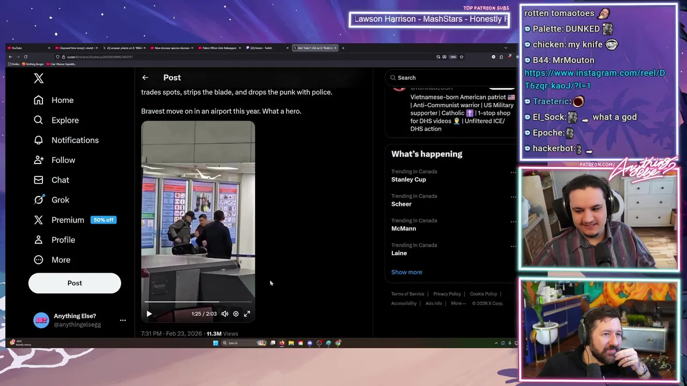Open the Dailies bookmark folder
Screen dimensions: 687x386
14,64
